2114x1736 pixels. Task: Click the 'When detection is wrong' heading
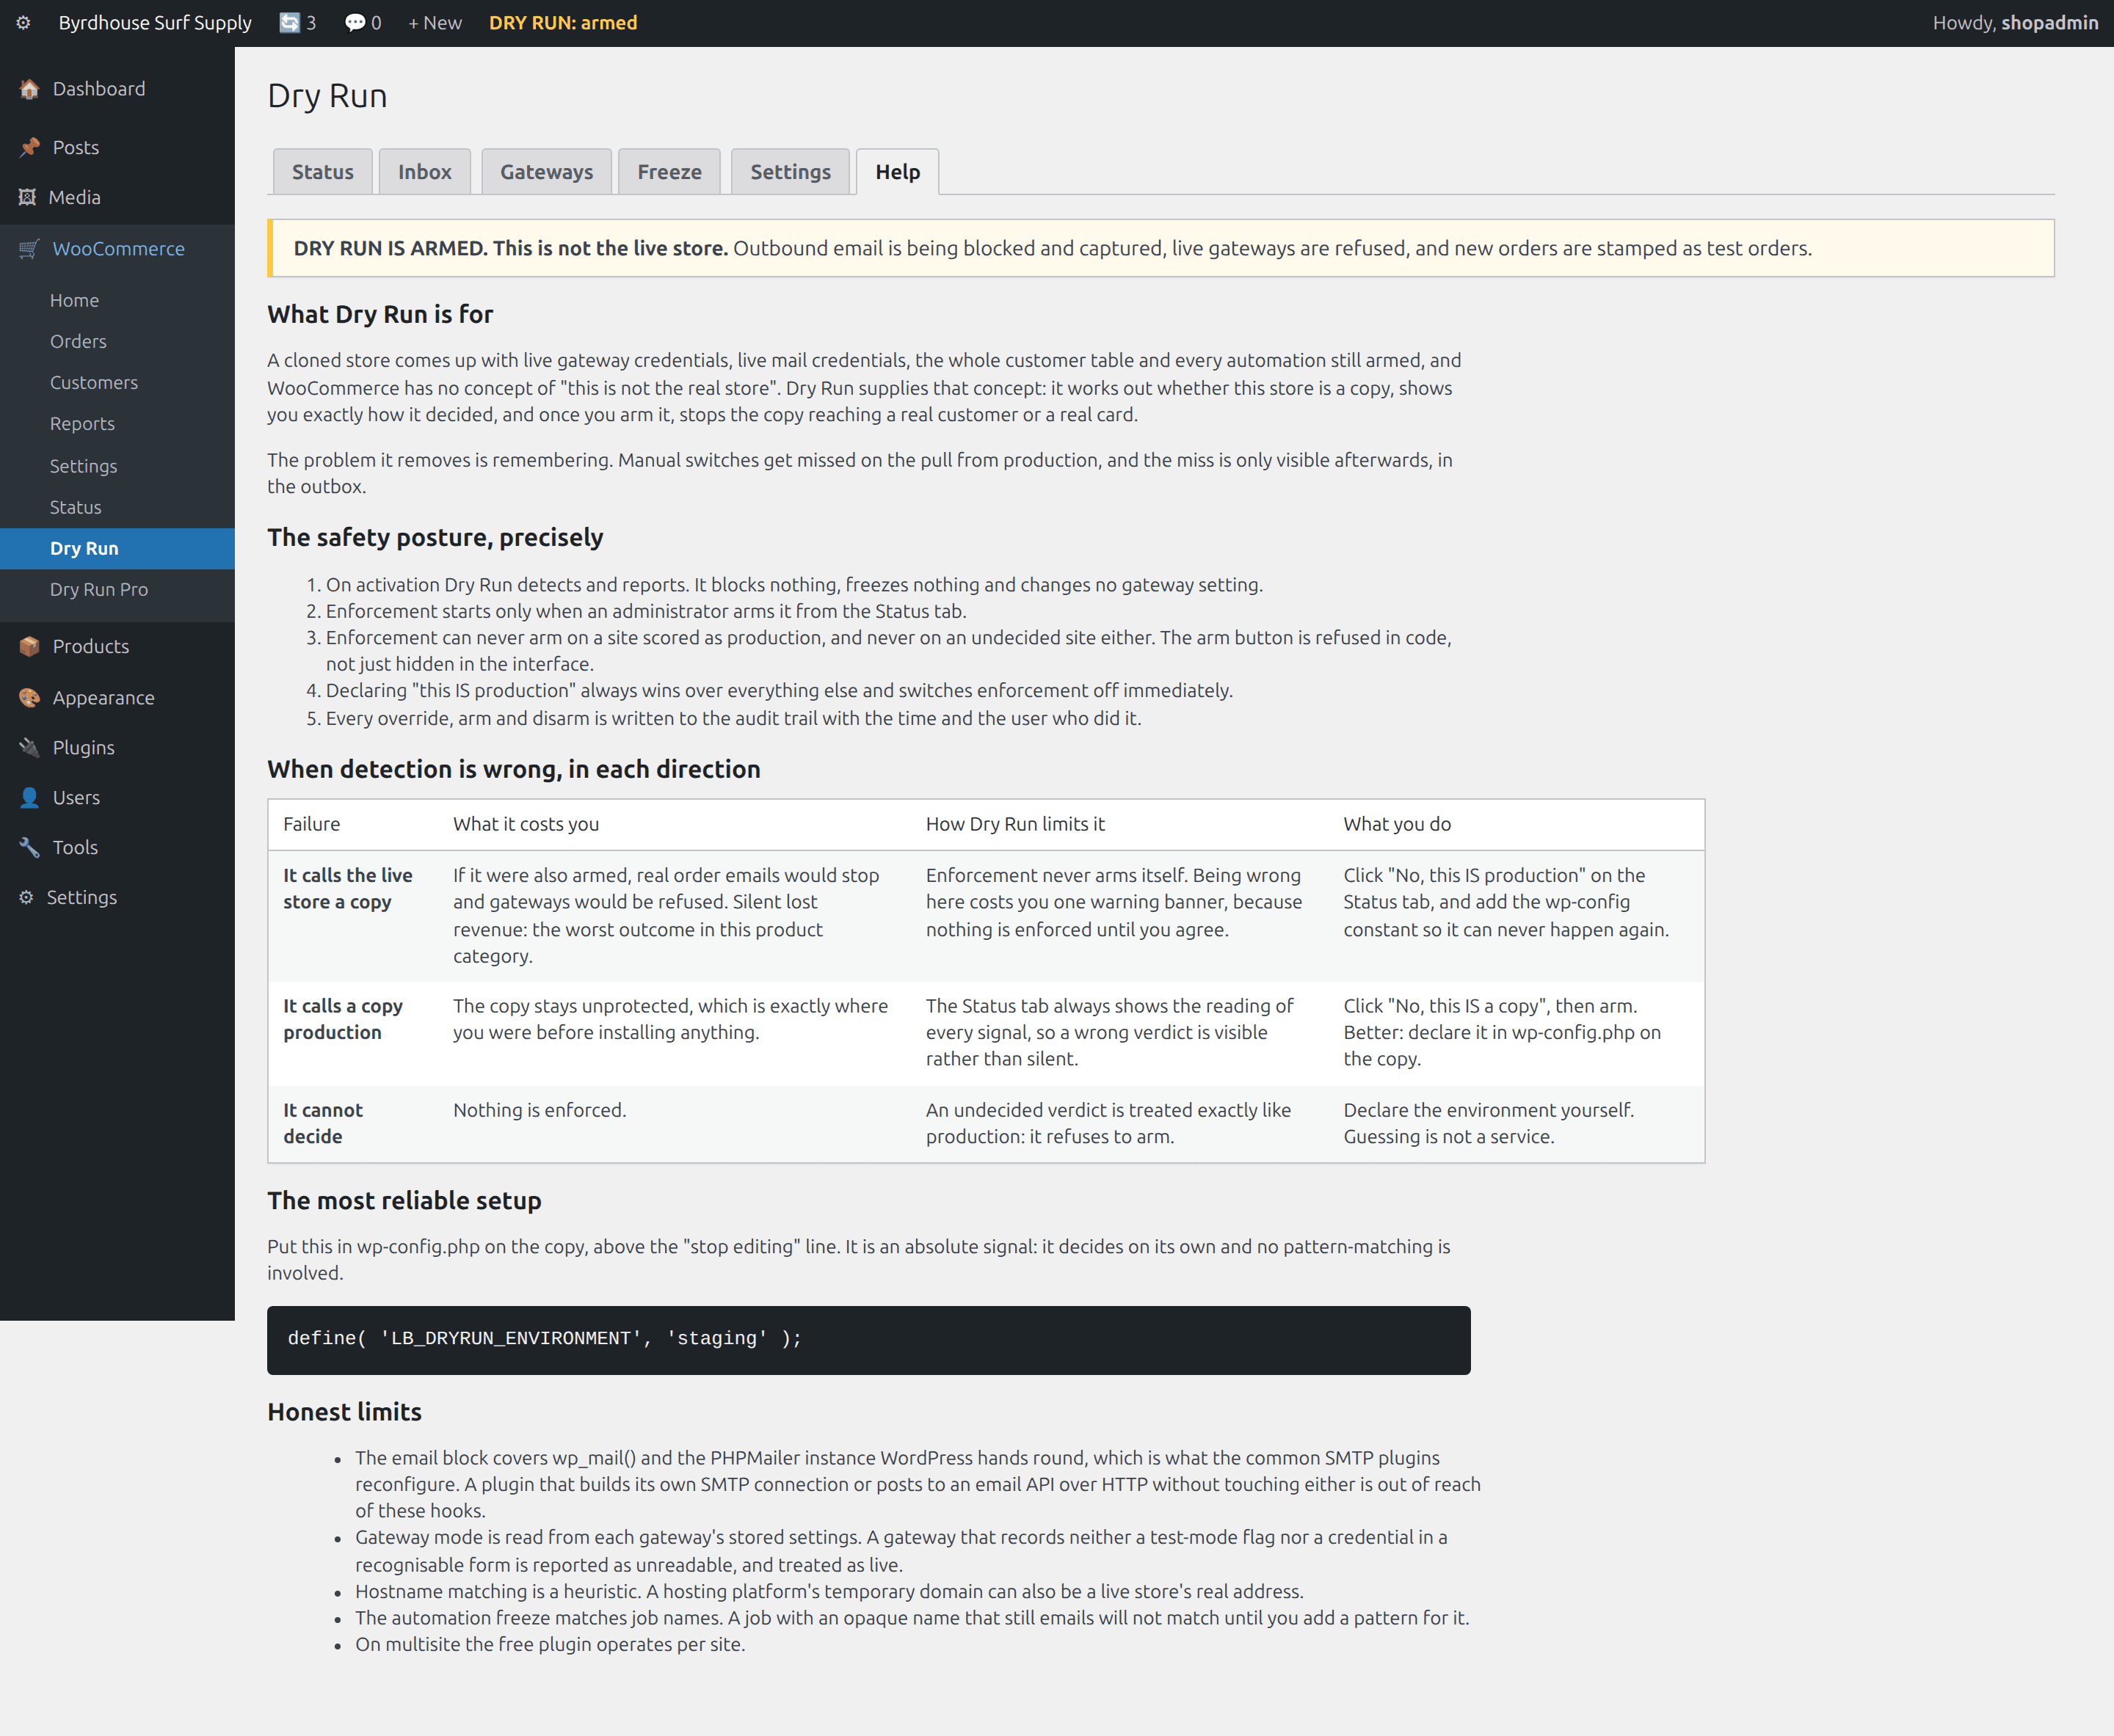(x=513, y=770)
